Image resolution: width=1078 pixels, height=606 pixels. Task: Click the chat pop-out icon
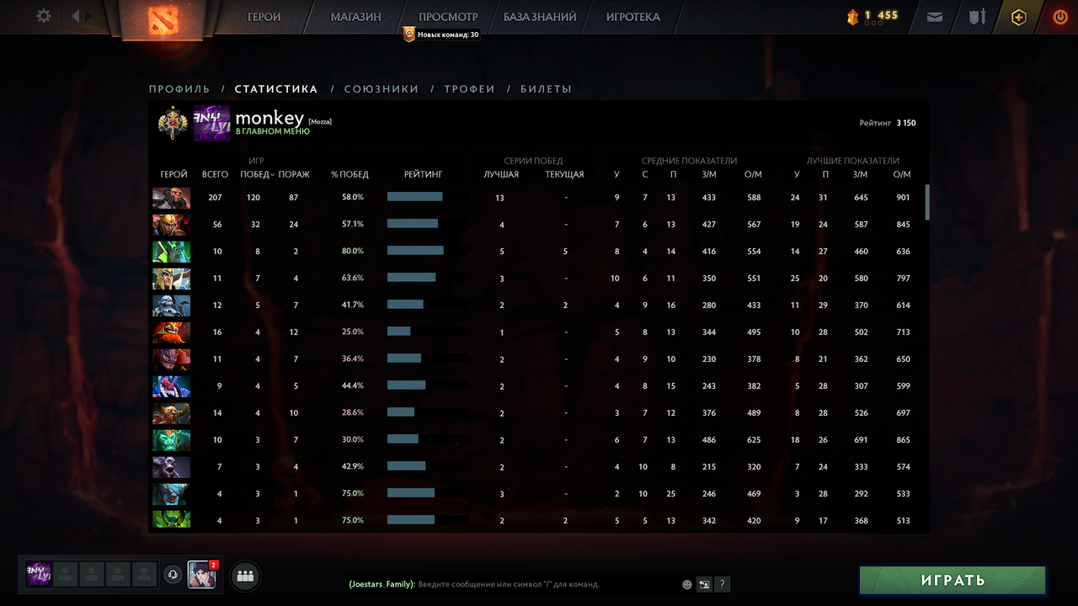704,584
